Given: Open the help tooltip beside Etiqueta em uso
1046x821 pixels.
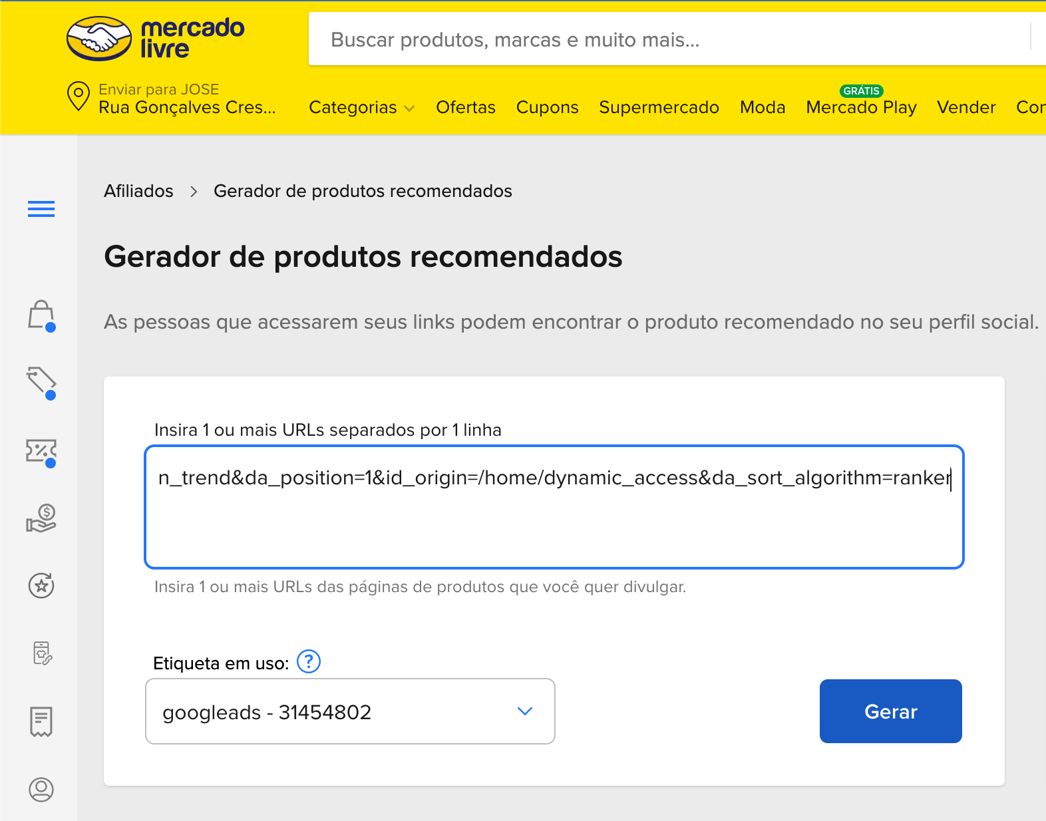Looking at the screenshot, I should [308, 662].
